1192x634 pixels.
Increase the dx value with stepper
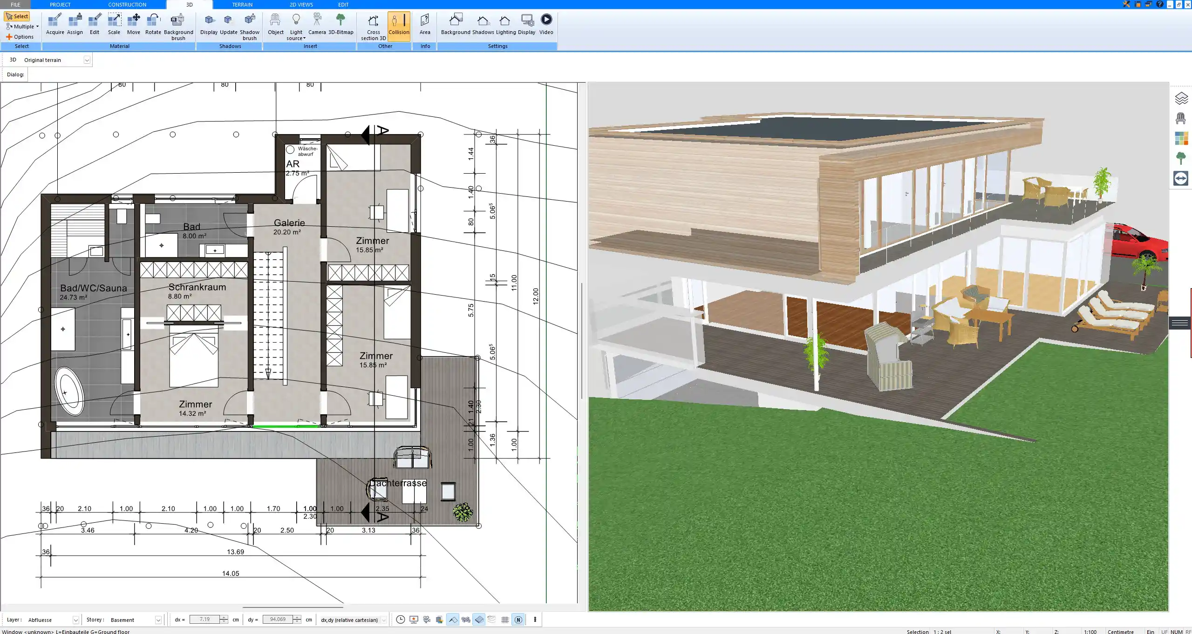click(x=224, y=617)
